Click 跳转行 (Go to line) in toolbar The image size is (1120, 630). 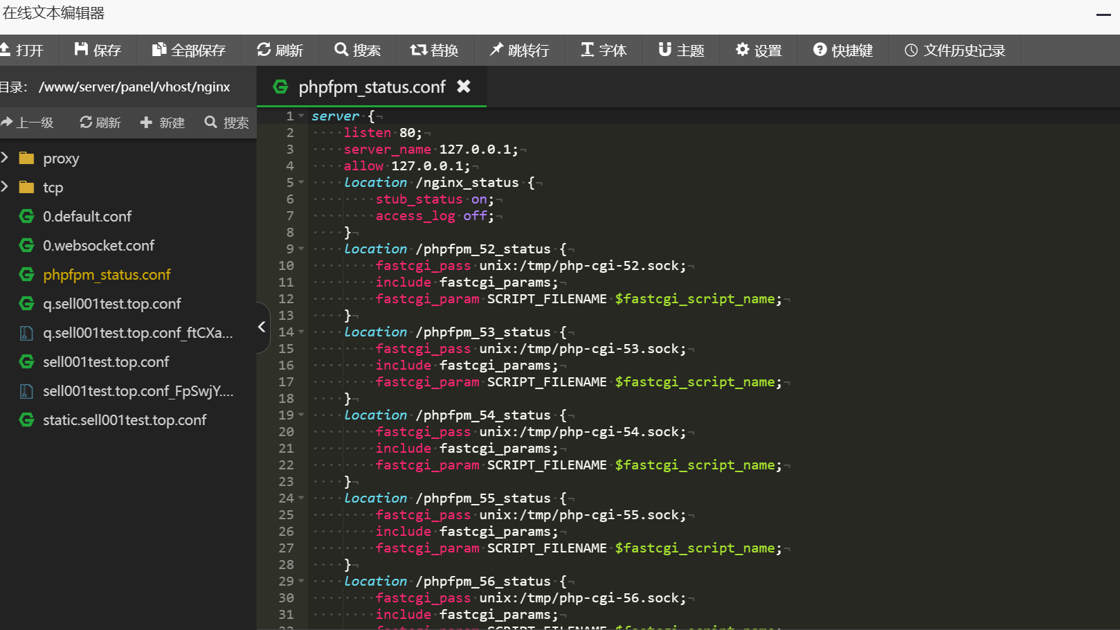(519, 51)
